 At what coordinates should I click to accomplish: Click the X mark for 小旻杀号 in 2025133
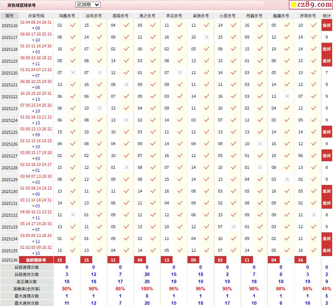point(233,227)
